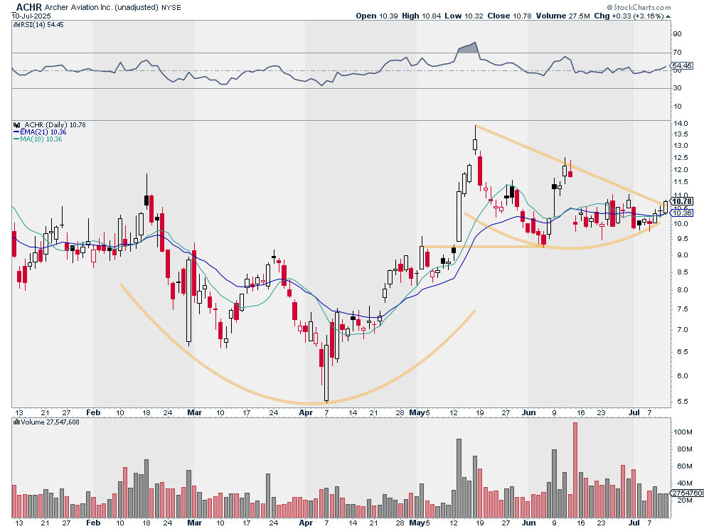This screenshot has height=529, width=704.
Task: Click the High 10.84 value
Action: (421, 16)
